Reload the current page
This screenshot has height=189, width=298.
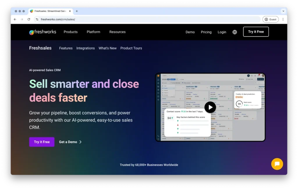click(29, 19)
